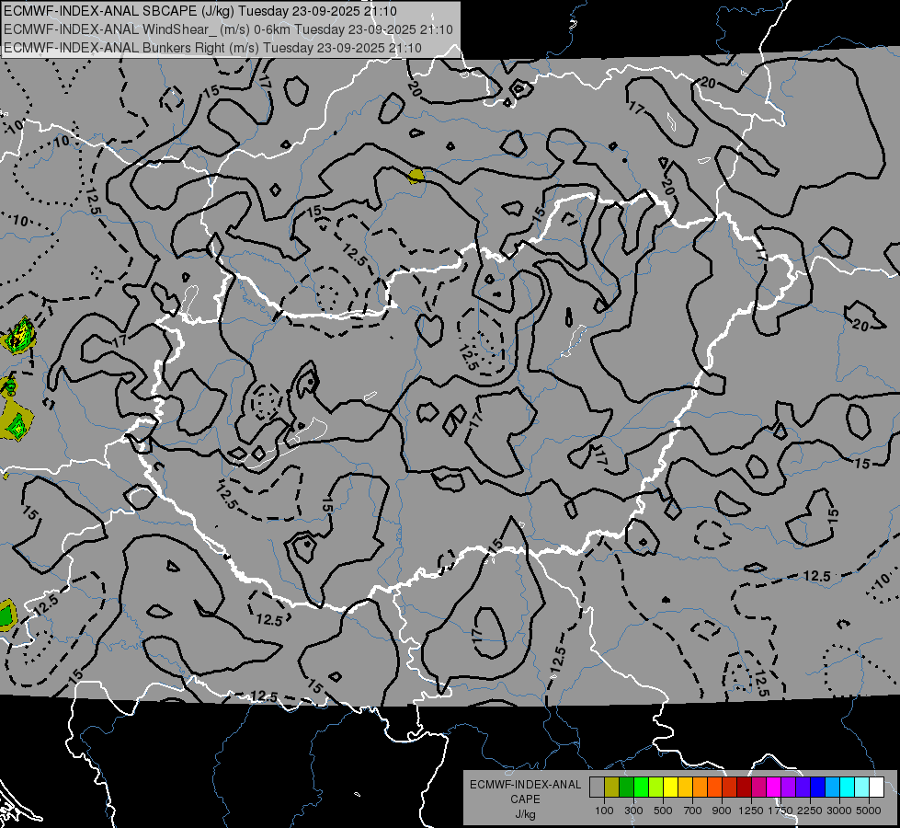Viewport: 900px width, 828px height.
Task: Click legend tick value 100
Action: coord(604,811)
